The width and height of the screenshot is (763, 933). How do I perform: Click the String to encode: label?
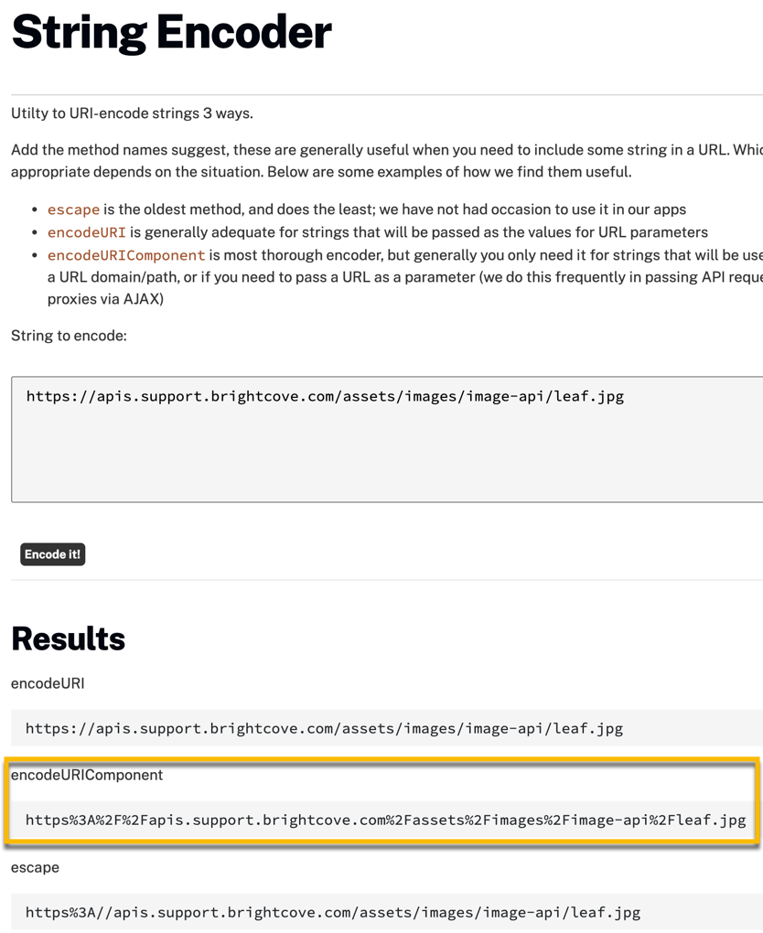pyautogui.click(x=69, y=336)
